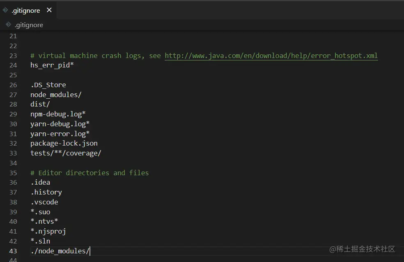
Task: Click the '*.sln' entry
Action: tap(41, 241)
